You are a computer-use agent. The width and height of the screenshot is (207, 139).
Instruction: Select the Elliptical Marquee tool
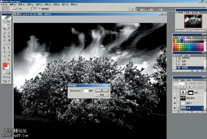point(4,21)
